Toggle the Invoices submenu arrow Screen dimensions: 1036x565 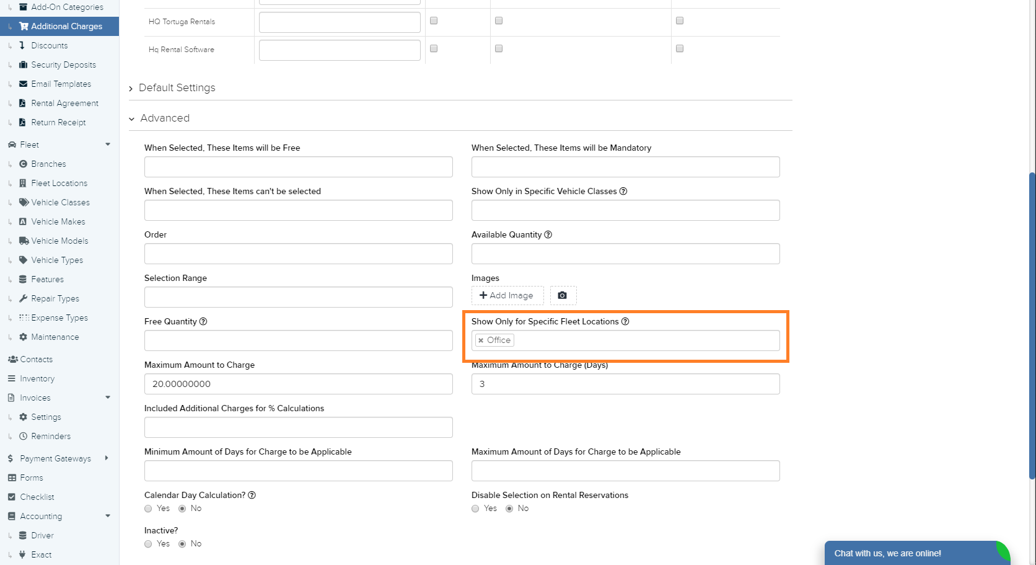coord(108,398)
